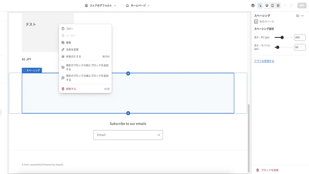The height and width of the screenshot is (174, 309).
Task: Open ストアのデフォルト dropdown
Action: pyautogui.click(x=100, y=5)
